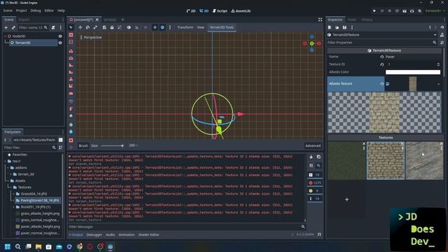Viewport: 448px width, 252px height.
Task: Toggle split mode in FileSystem dock
Action: click(61, 140)
